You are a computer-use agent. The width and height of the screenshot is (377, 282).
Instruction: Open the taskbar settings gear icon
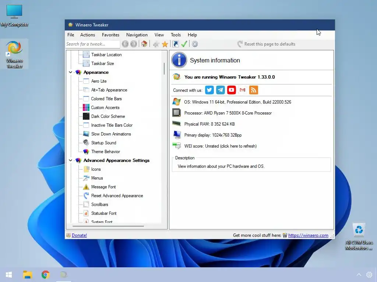click(x=369, y=275)
